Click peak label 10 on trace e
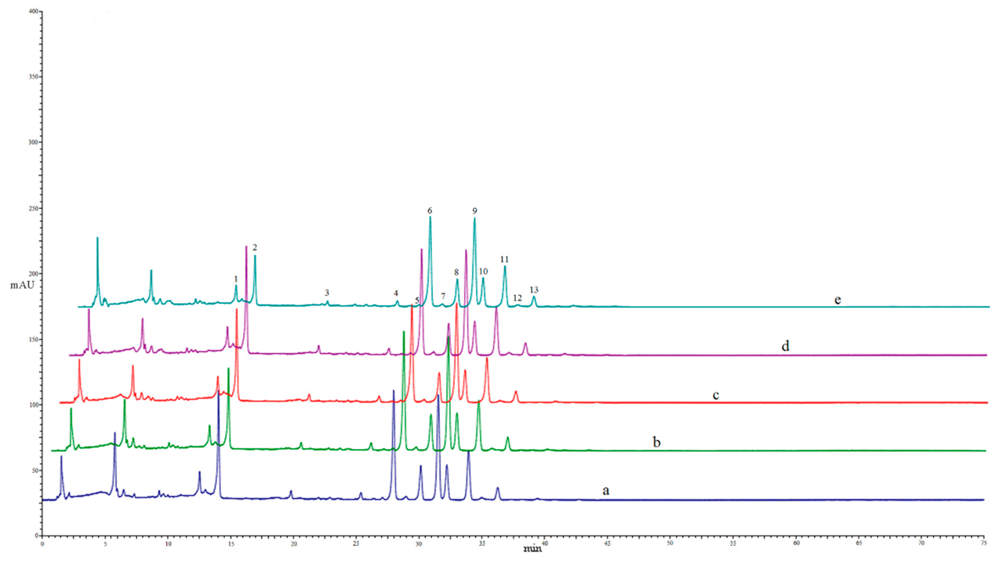 [x=483, y=272]
